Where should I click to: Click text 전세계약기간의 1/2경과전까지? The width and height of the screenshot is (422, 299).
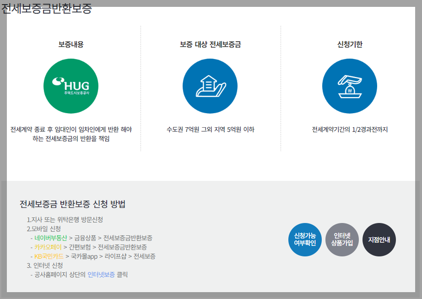pos(350,130)
